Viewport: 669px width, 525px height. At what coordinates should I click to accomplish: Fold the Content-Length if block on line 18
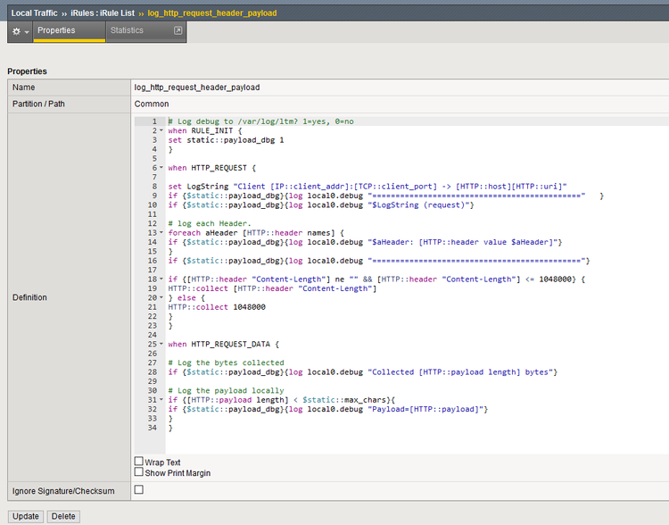pos(161,279)
